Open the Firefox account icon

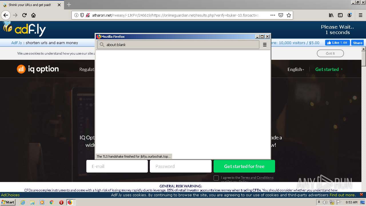click(349, 15)
